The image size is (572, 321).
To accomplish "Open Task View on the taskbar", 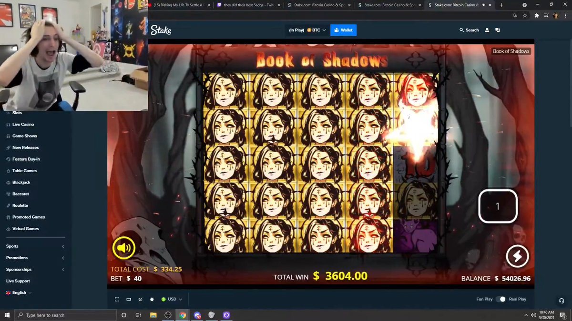I will click(138, 315).
